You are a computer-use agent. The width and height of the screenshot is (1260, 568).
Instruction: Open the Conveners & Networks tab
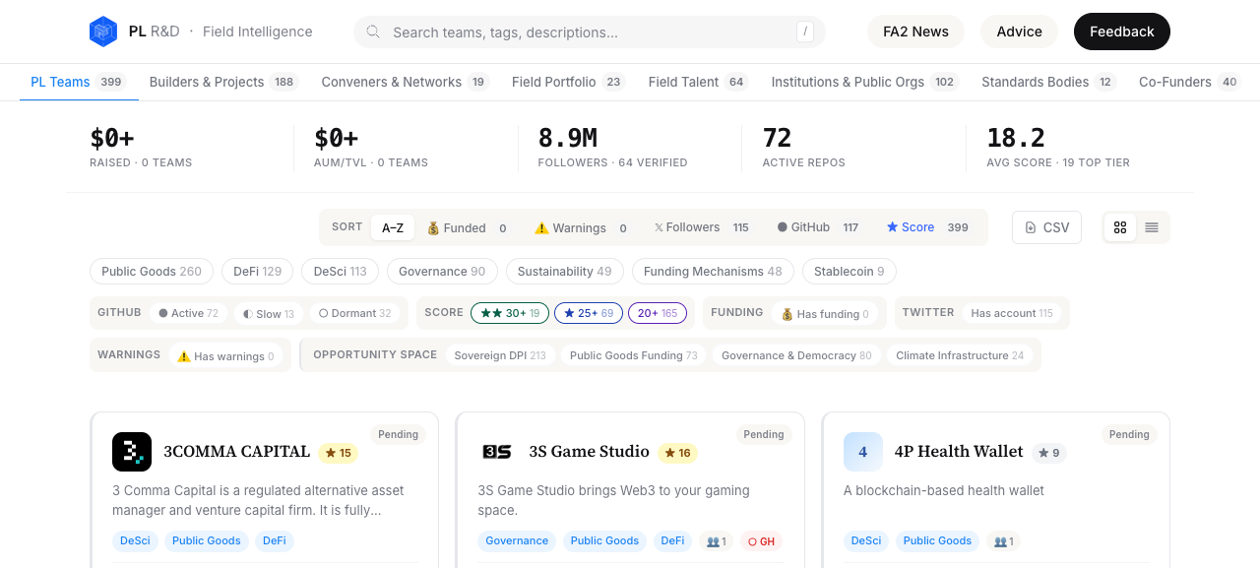pyautogui.click(x=405, y=82)
